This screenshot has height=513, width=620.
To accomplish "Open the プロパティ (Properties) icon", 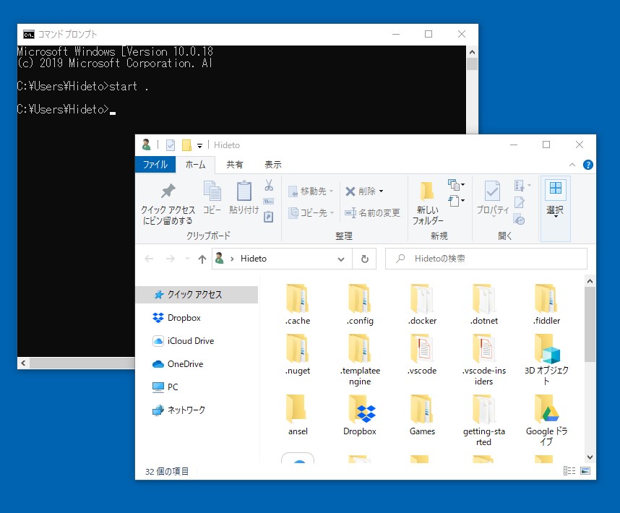I will pyautogui.click(x=491, y=195).
